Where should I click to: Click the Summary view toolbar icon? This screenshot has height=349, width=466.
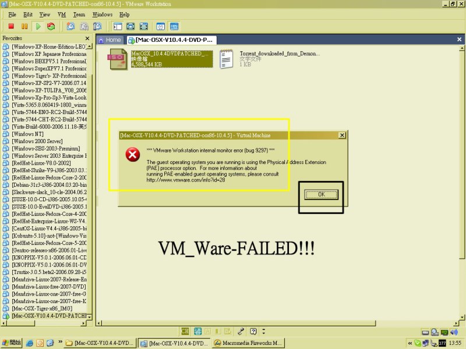click(x=161, y=26)
